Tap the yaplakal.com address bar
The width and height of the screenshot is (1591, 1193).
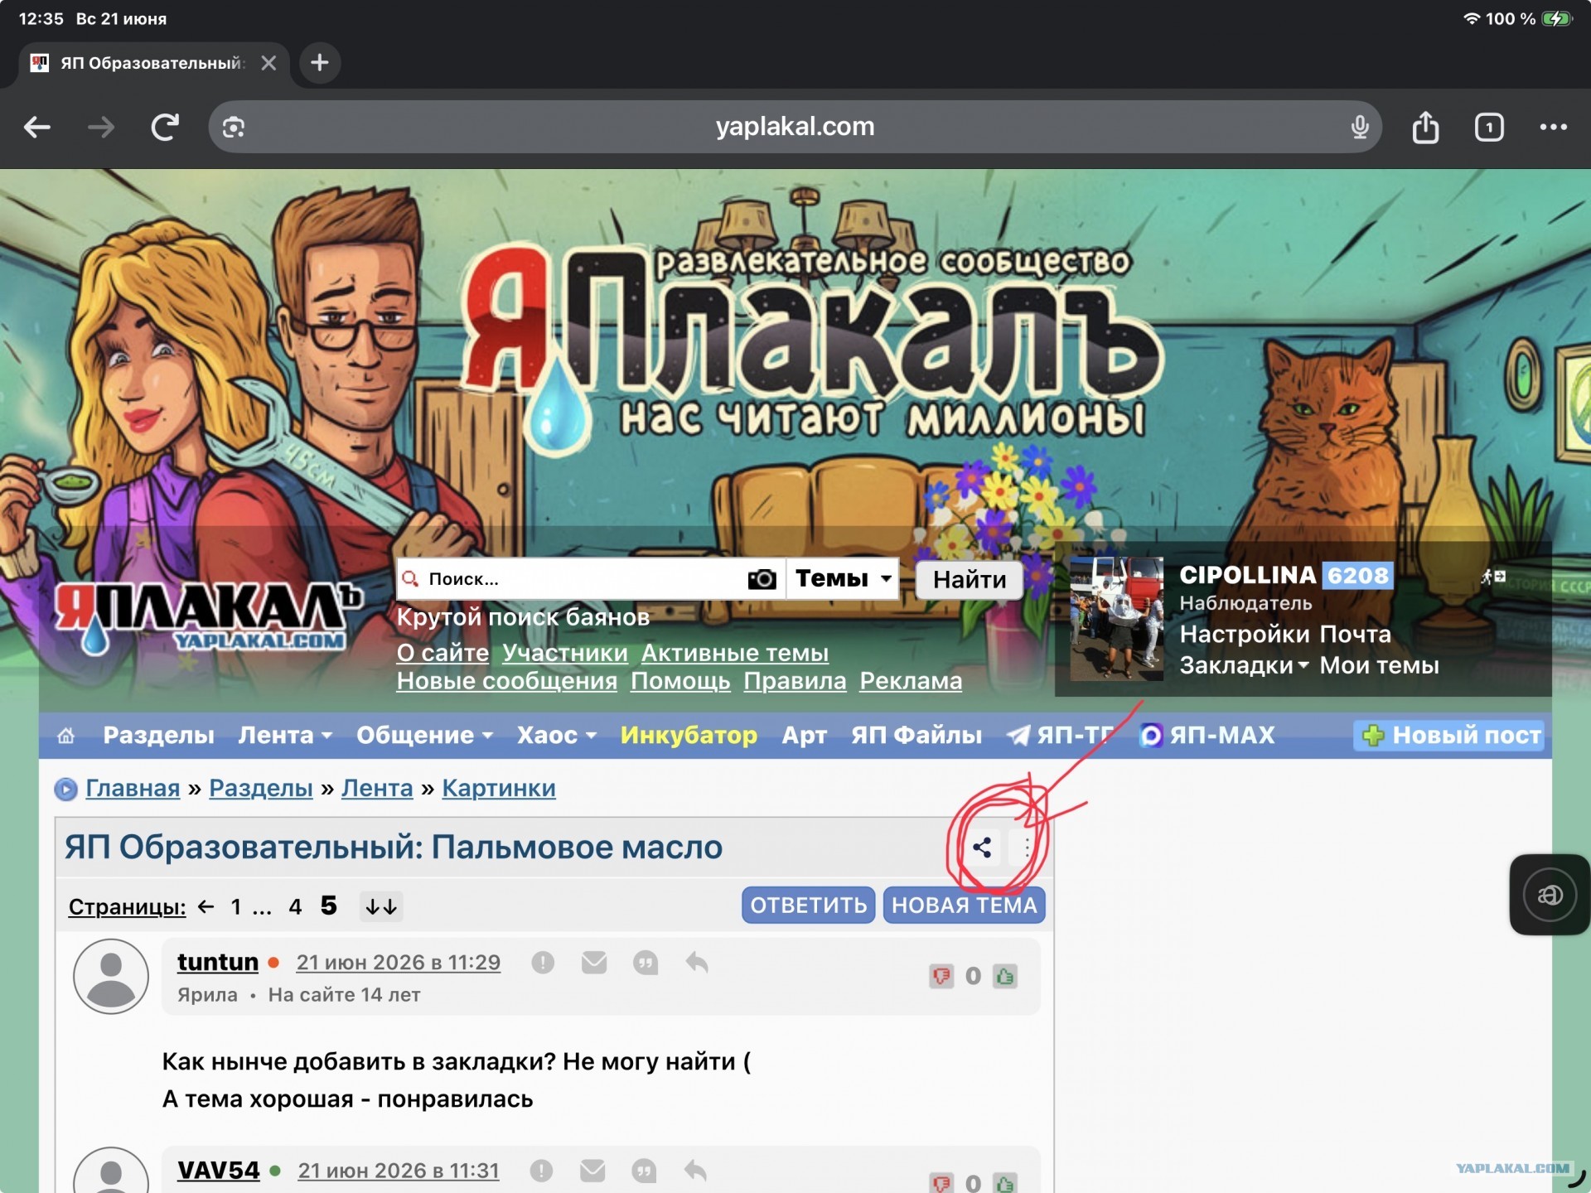pos(795,127)
